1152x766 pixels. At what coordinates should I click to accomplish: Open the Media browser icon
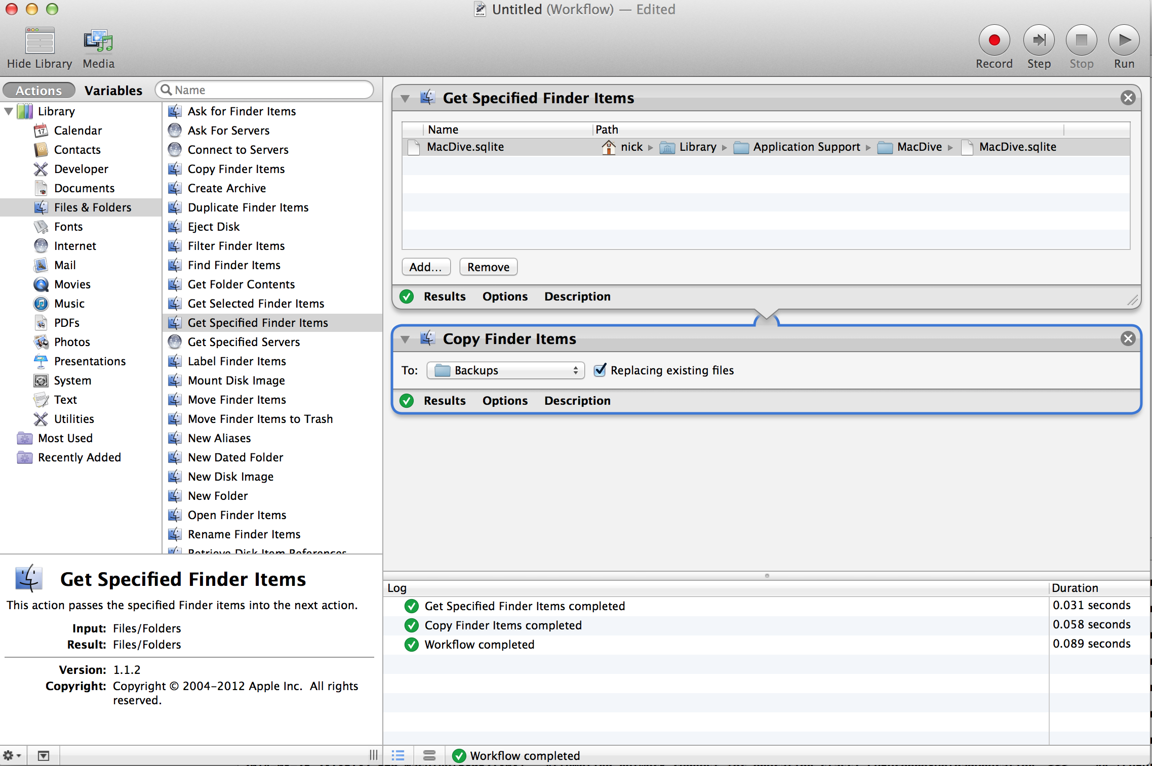point(98,40)
